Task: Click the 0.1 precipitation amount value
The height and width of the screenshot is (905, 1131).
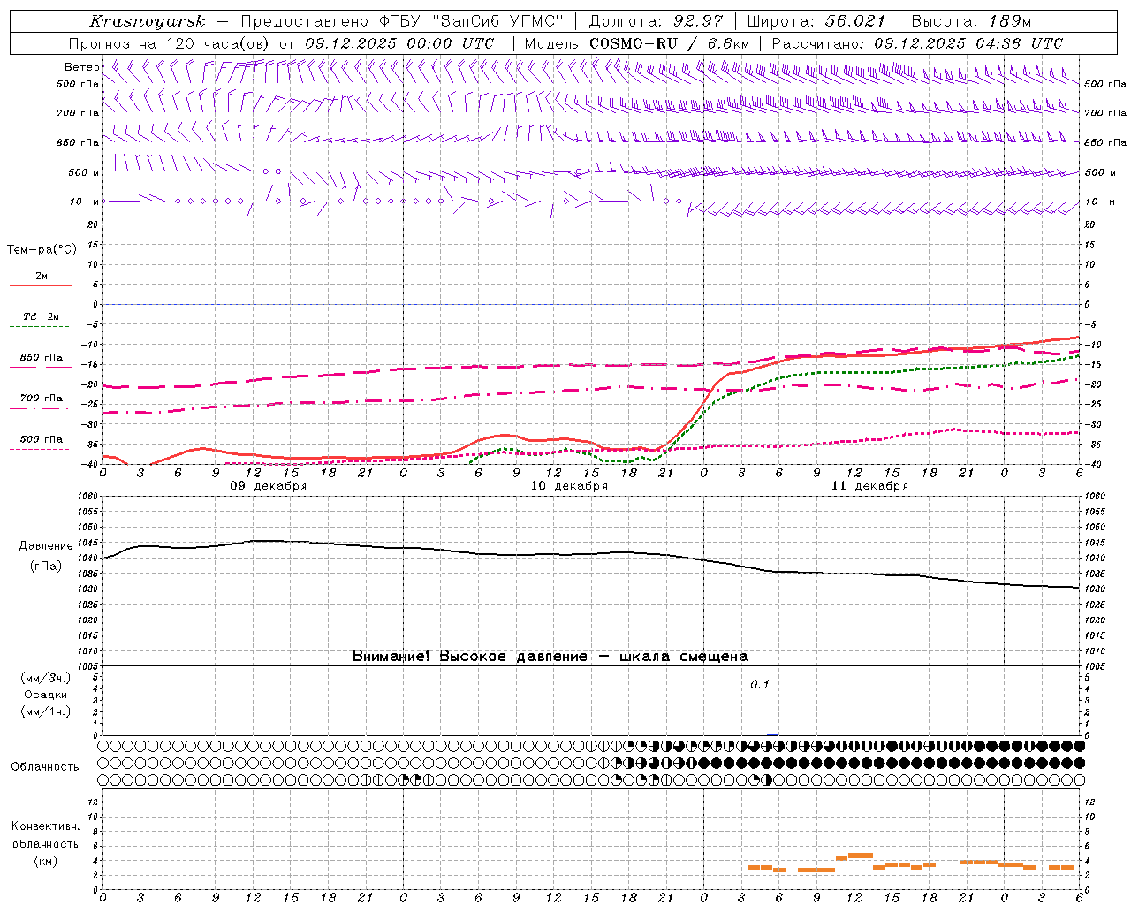Action: [x=760, y=685]
